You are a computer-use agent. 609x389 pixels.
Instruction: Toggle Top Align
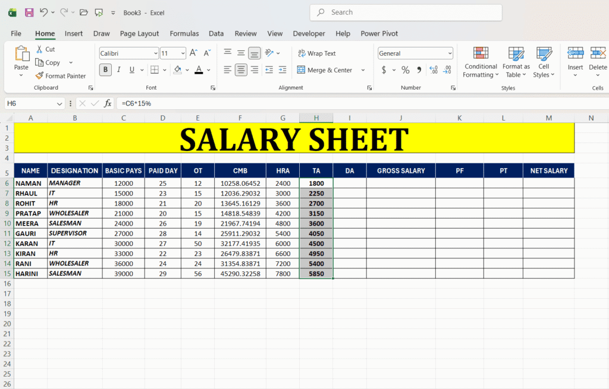pyautogui.click(x=228, y=53)
